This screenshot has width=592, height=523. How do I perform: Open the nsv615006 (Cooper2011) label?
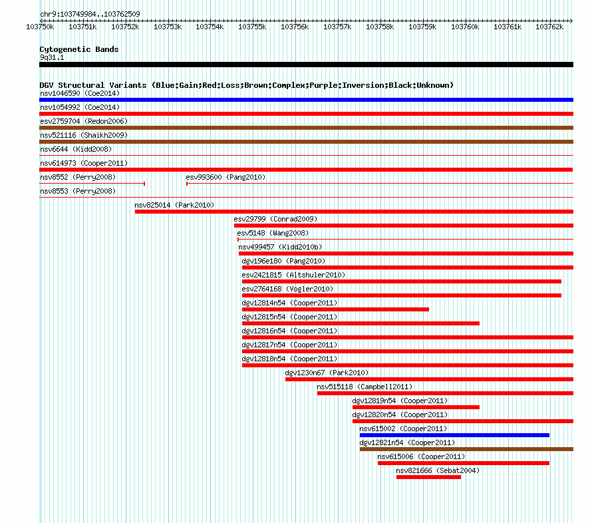[421, 456]
